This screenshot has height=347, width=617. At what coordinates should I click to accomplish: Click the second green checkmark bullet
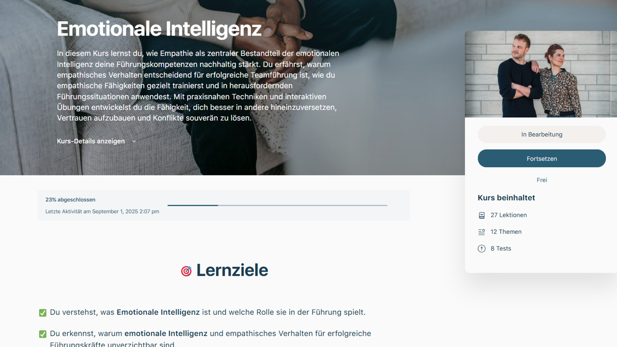coord(43,334)
